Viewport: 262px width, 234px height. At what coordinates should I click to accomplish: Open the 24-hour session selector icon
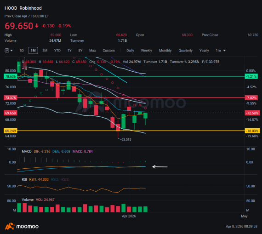point(7,51)
